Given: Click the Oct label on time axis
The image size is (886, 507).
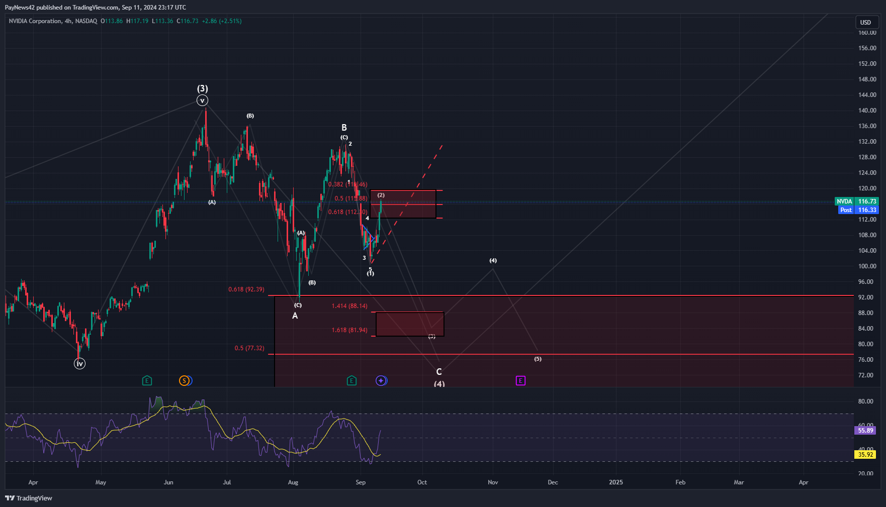Looking at the screenshot, I should tap(422, 482).
